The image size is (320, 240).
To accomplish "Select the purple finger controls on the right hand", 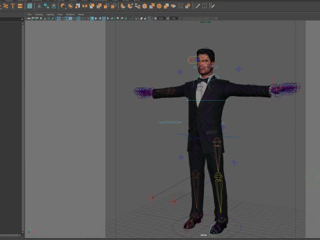I will [x=285, y=89].
